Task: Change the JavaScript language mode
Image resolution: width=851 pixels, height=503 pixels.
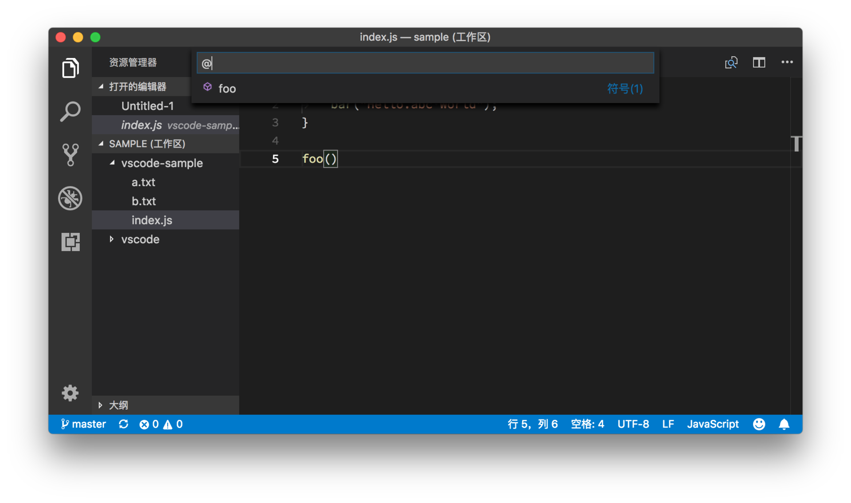Action: tap(712, 424)
